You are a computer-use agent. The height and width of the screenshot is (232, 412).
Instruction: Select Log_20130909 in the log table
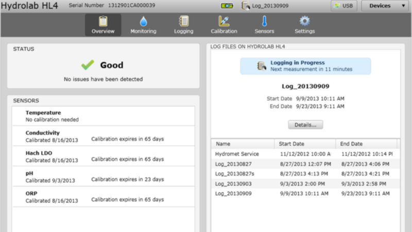(x=305, y=193)
